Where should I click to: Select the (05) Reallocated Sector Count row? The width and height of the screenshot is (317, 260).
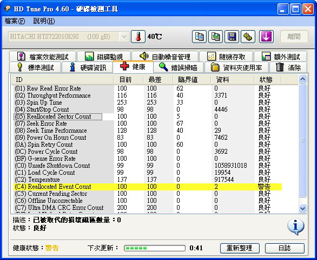pos(148,117)
